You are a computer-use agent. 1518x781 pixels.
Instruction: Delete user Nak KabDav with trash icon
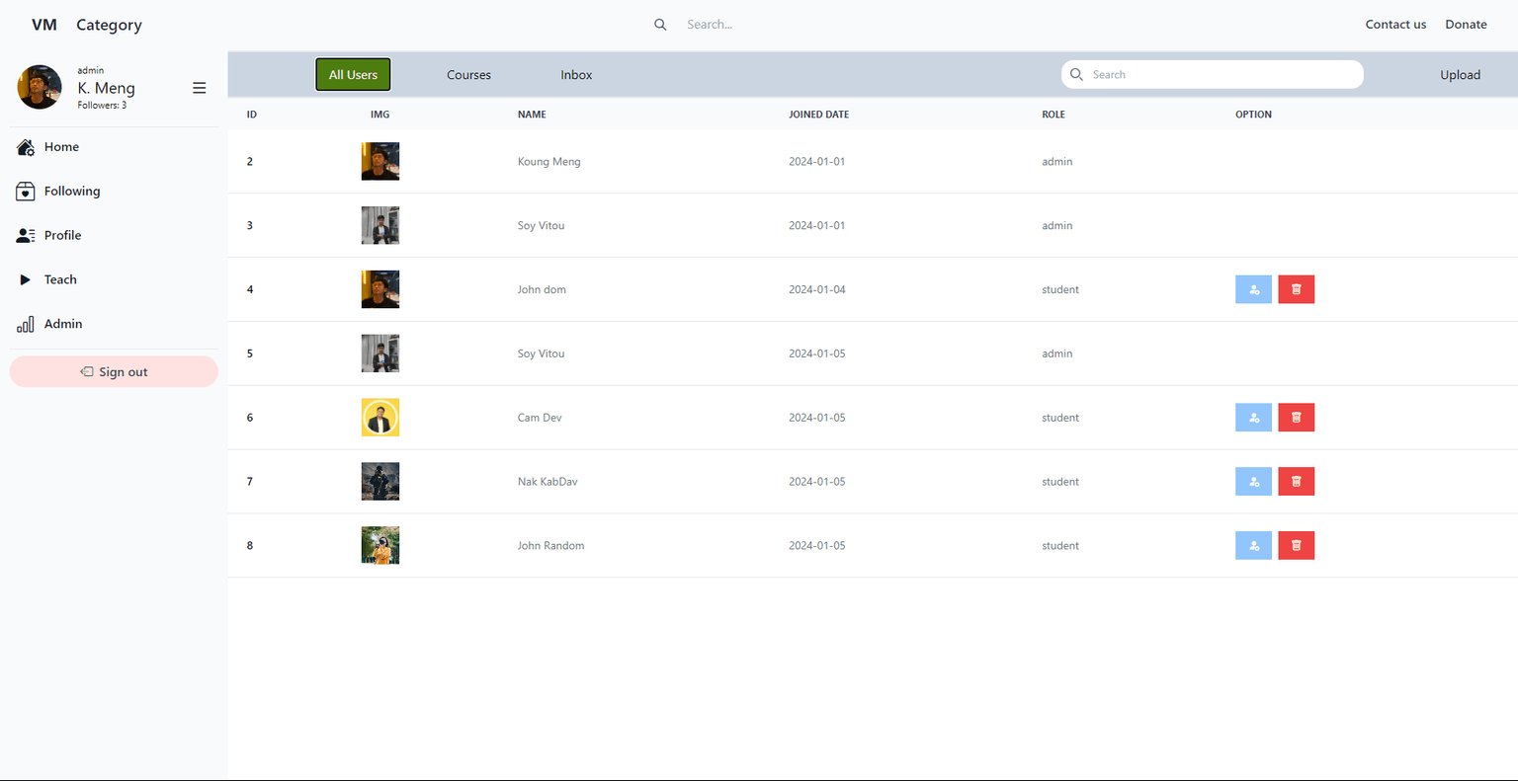pos(1296,482)
